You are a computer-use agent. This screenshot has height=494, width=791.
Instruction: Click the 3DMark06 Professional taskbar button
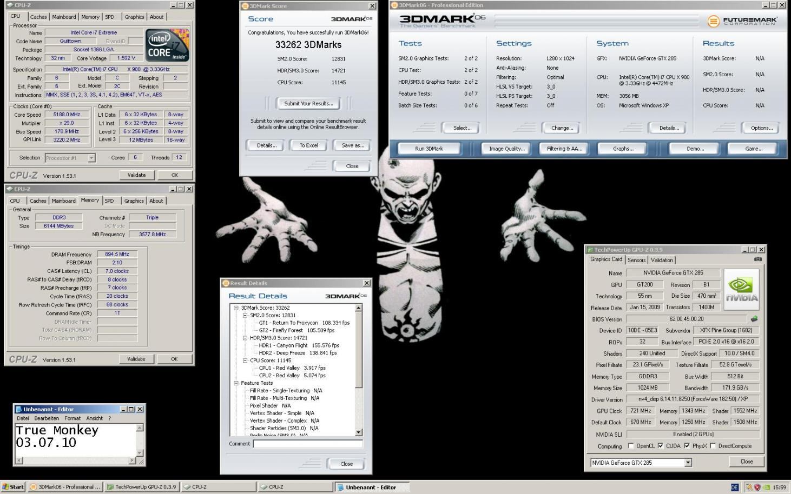(65, 487)
